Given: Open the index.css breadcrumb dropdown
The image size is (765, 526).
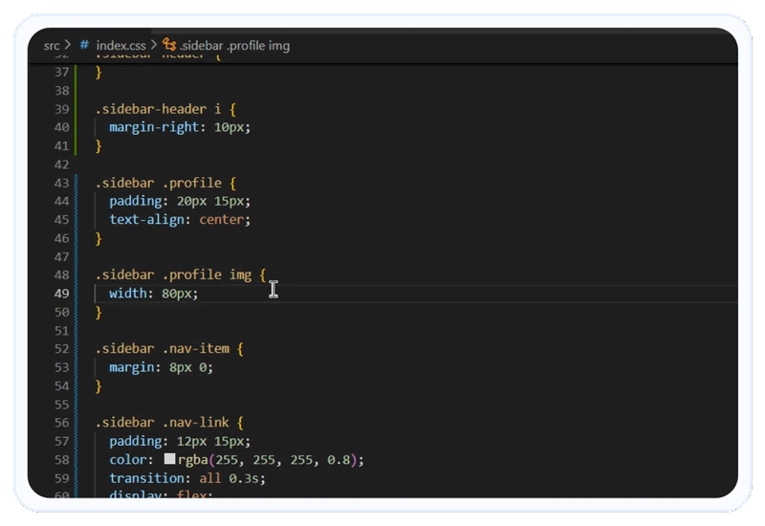Looking at the screenshot, I should [121, 45].
